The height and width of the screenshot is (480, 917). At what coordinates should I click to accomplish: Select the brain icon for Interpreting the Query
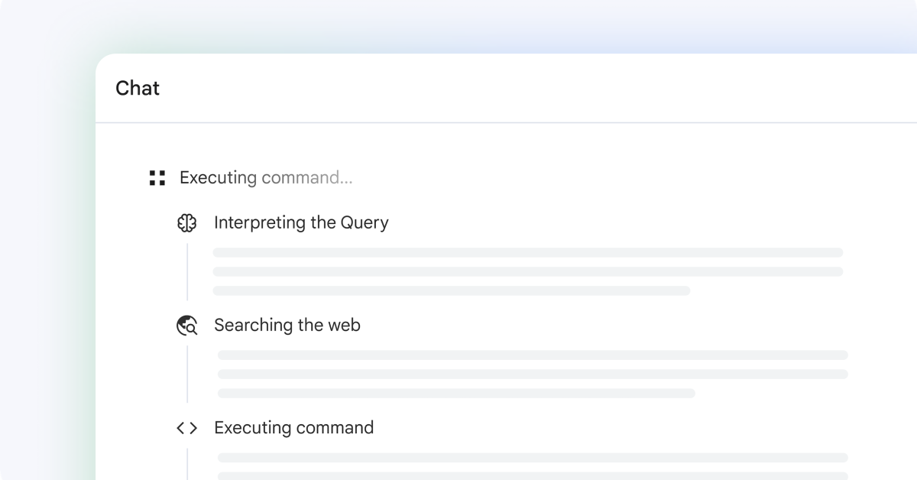187,223
